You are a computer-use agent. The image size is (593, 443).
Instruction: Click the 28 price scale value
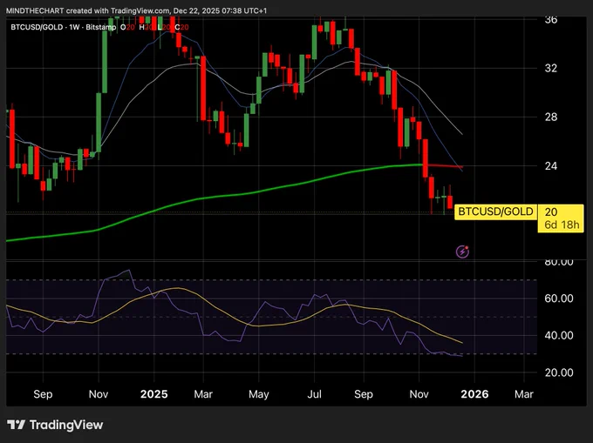(x=551, y=117)
